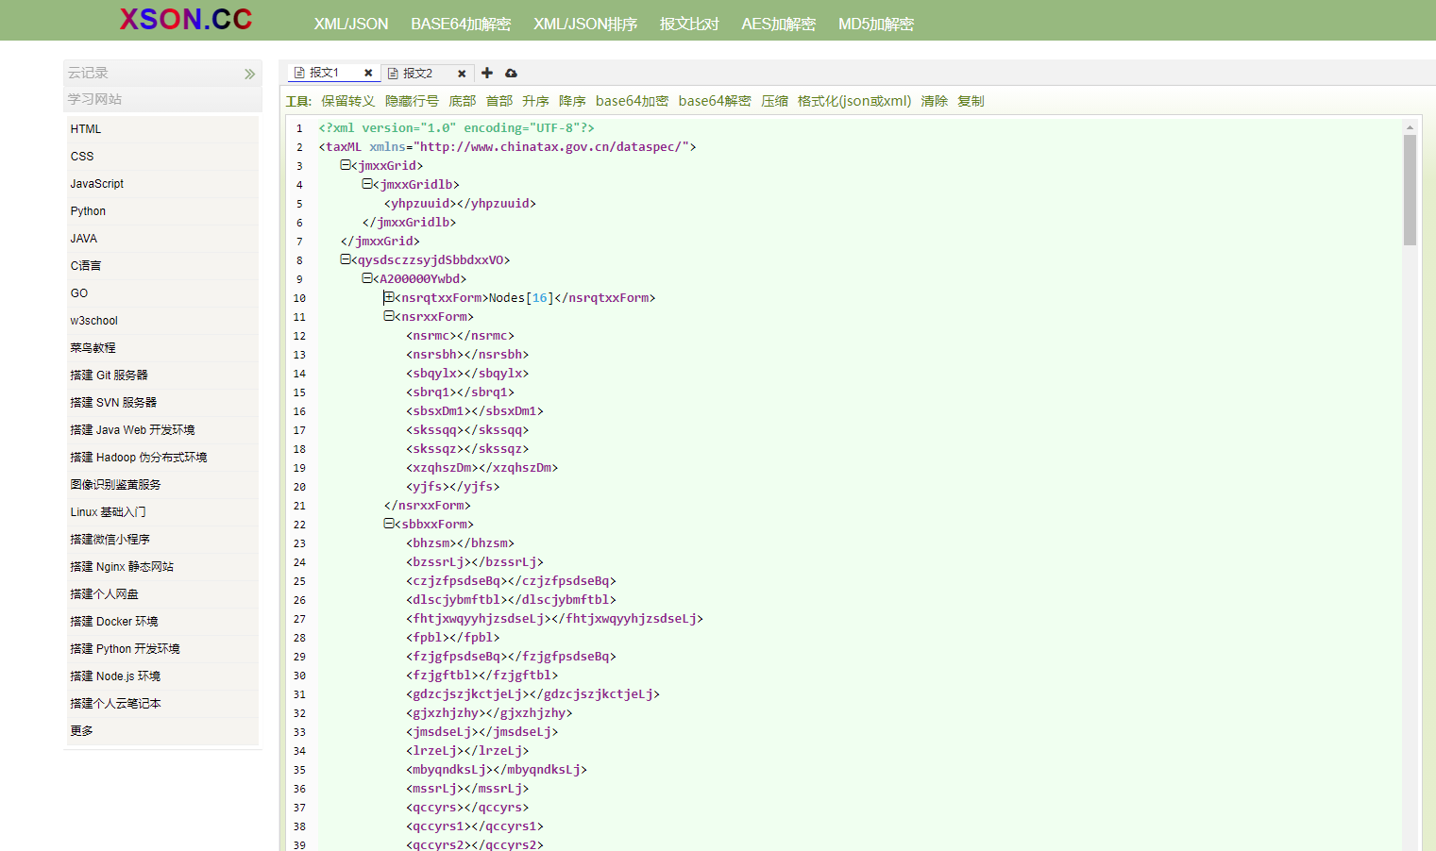Toggle 隐藏行号 to hide line numbers

point(412,101)
